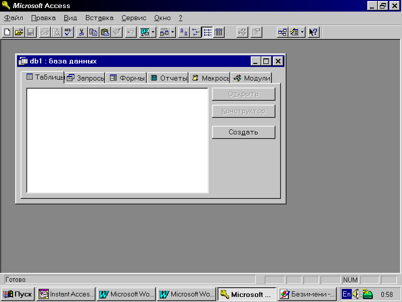The image size is (402, 302).
Task: Open the Вставка menu
Action: [99, 18]
